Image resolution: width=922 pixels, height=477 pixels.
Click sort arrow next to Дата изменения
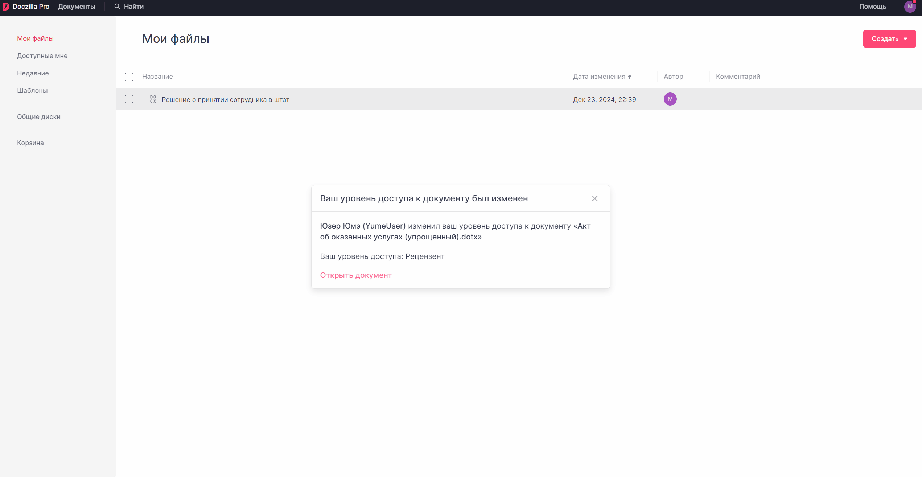(x=630, y=77)
